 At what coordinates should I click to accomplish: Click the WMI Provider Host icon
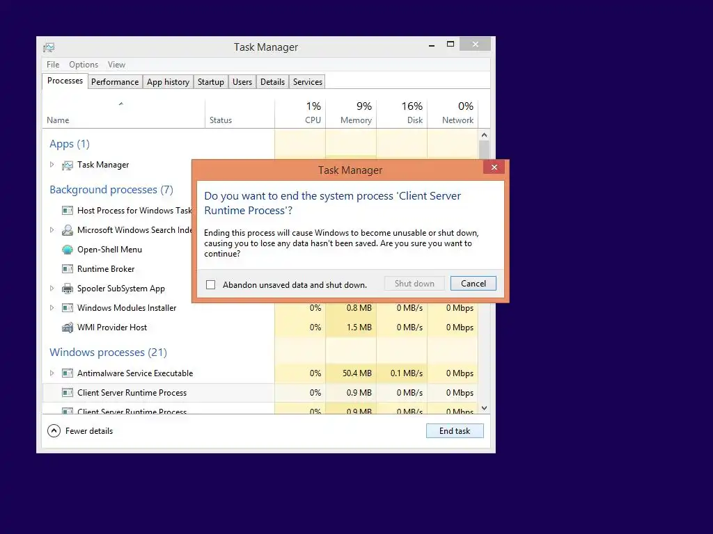(x=68, y=327)
